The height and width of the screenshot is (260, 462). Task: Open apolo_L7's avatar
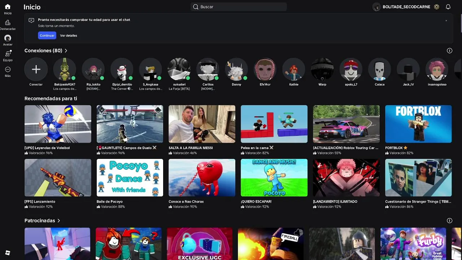[351, 69]
